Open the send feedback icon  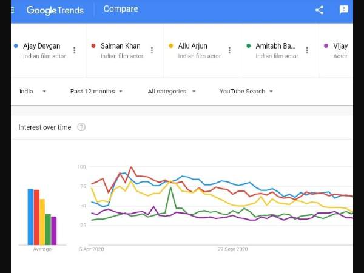[x=344, y=10]
